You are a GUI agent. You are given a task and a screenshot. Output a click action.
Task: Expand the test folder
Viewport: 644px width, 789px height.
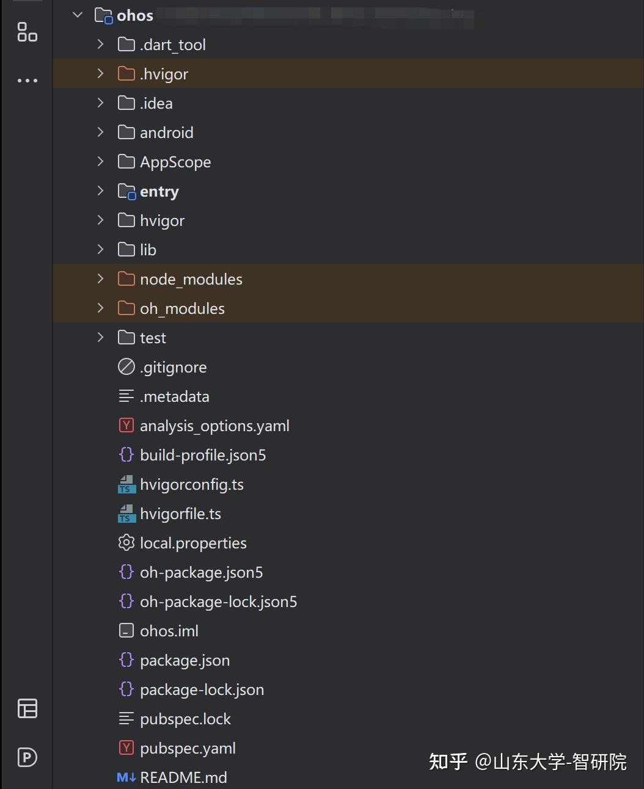101,338
